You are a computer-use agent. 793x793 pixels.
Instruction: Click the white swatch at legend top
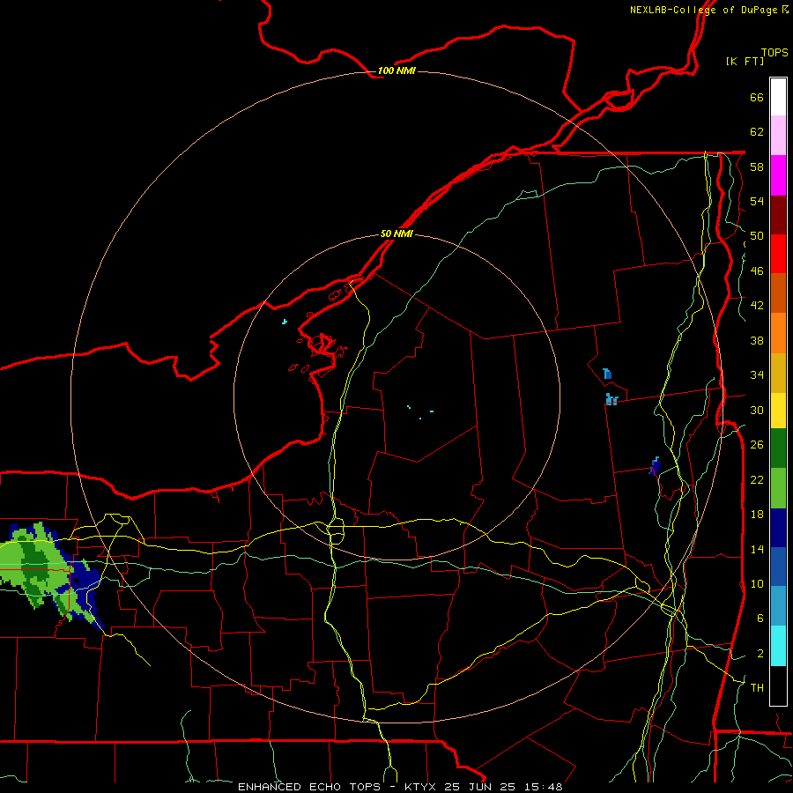778,97
